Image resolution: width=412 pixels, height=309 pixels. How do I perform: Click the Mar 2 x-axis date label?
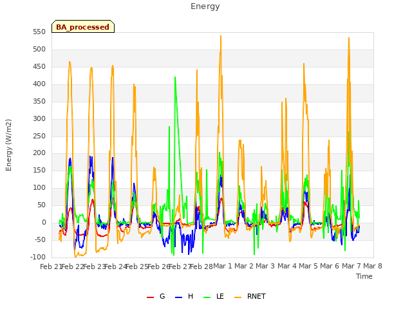tap(244, 266)
